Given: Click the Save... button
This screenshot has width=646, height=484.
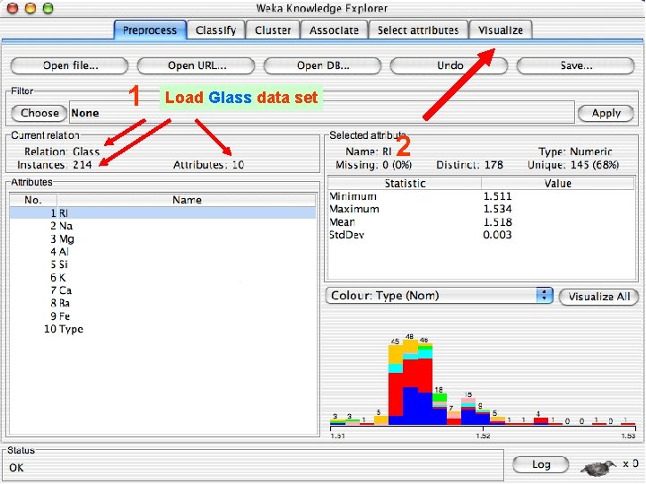Looking at the screenshot, I should click(575, 65).
